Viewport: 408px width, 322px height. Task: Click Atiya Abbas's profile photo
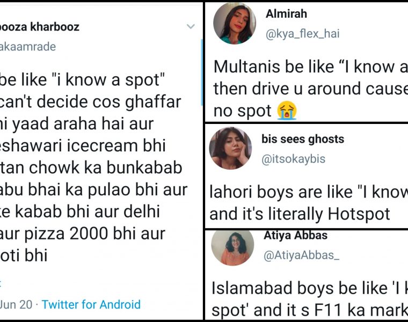pos(232,247)
